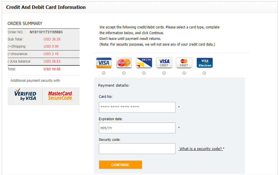This screenshot has width=279, height=175.
Task: Click the Visa Debit card logo
Action: click(164, 63)
